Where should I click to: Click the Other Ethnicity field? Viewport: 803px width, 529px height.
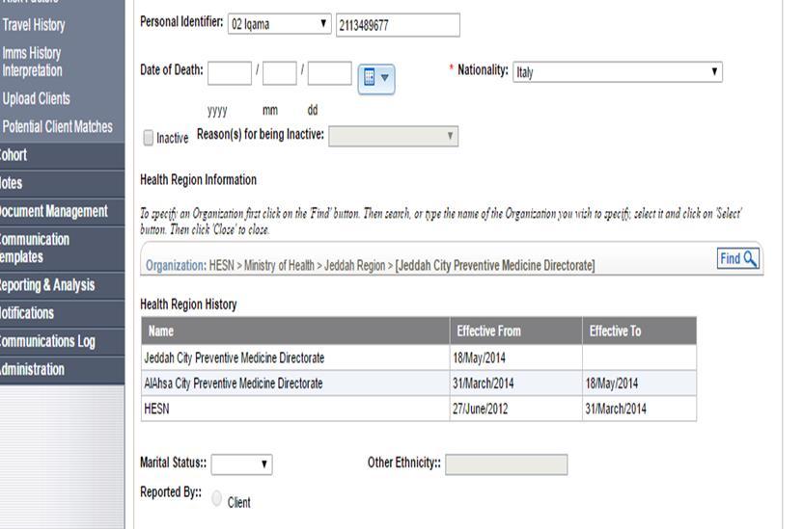tap(506, 464)
